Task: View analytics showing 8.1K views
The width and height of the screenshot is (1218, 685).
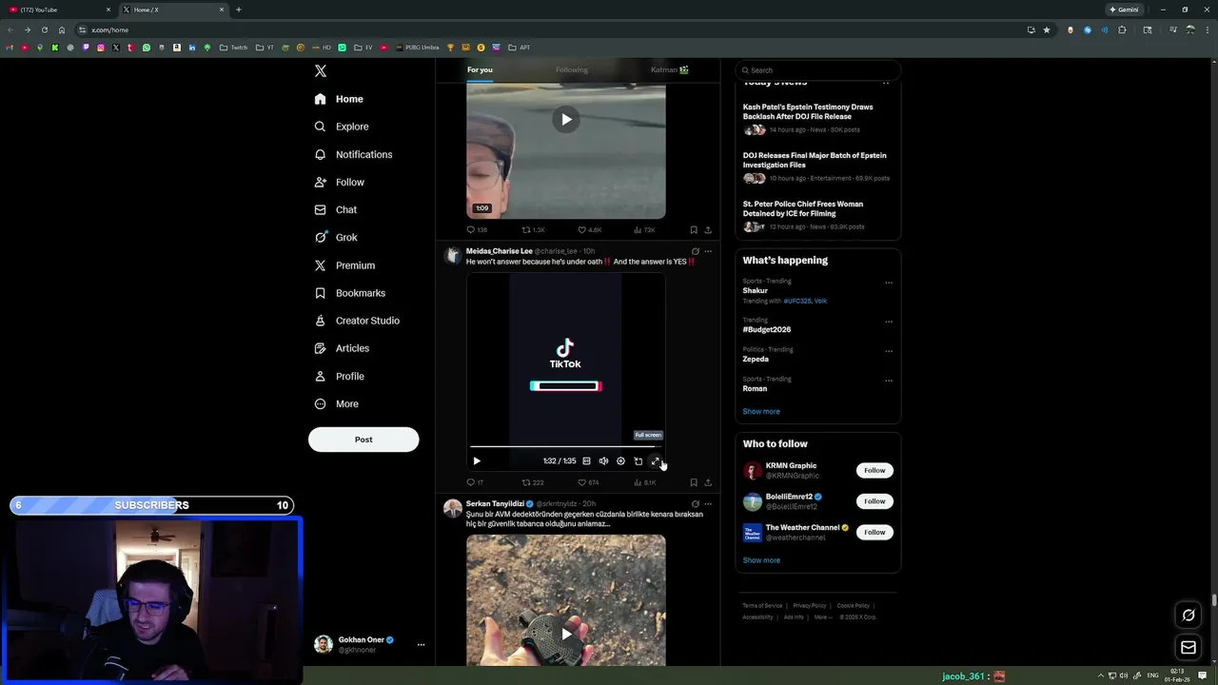Action: click(644, 482)
